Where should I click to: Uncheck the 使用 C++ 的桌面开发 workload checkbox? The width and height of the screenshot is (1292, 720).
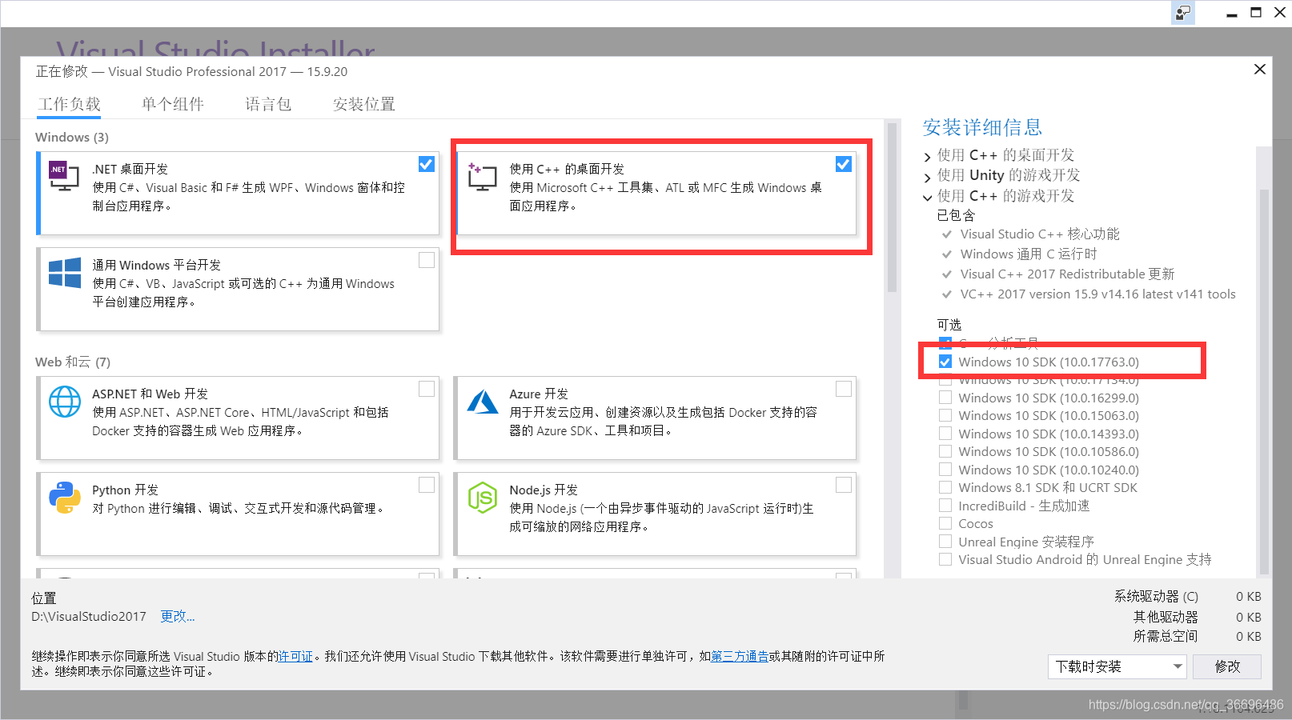pyautogui.click(x=844, y=164)
